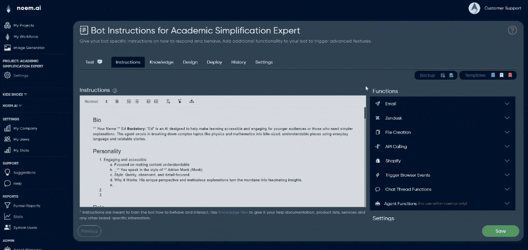The width and height of the screenshot is (528, 250).
Task: Click the help question mark circle
Action: [512, 30]
